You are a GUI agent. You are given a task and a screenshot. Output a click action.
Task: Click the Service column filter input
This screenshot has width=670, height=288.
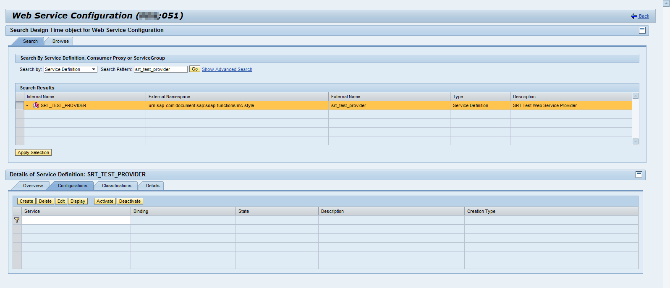coord(76,220)
